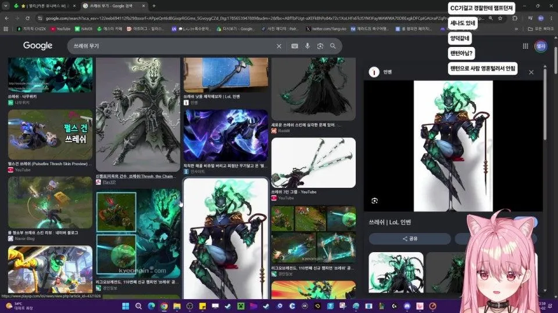Open the all bookmarks folder
Image resolution: width=558 pixels, height=313 pixels.
coord(541,29)
